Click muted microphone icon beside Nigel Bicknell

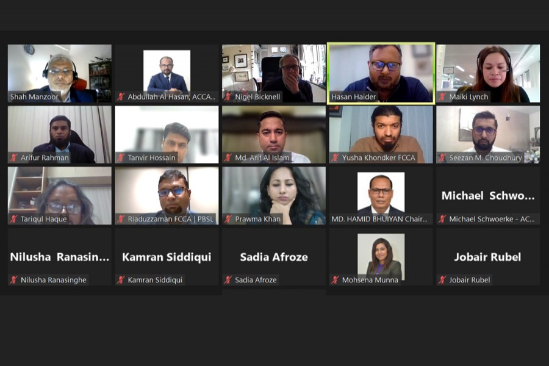[228, 96]
